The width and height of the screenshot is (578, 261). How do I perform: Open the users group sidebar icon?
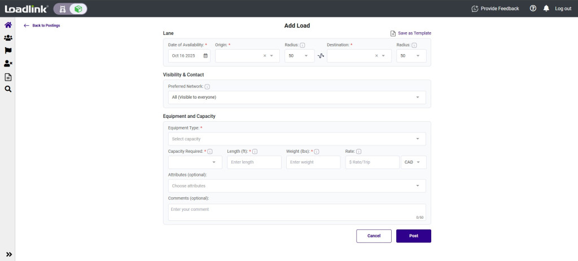pyautogui.click(x=8, y=38)
